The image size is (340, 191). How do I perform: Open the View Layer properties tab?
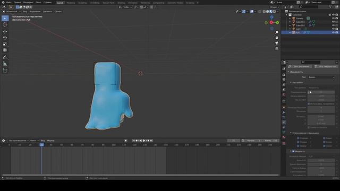point(284,85)
